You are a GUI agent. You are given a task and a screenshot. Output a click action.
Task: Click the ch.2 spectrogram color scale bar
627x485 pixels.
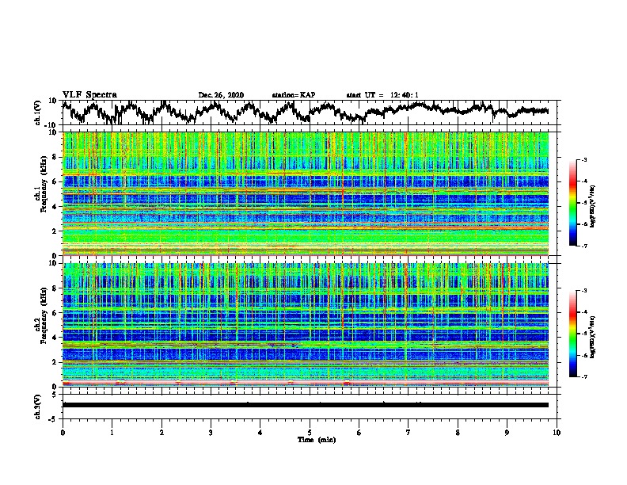click(572, 334)
